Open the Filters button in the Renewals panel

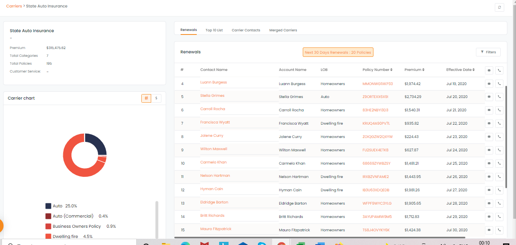point(488,52)
